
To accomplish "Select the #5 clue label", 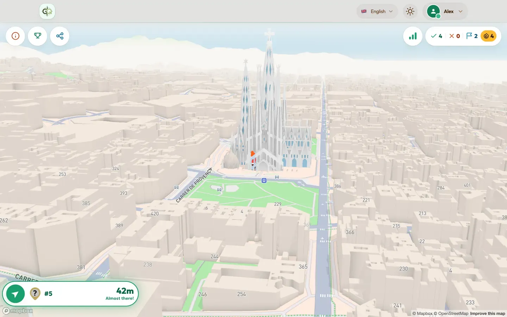I will (x=48, y=294).
